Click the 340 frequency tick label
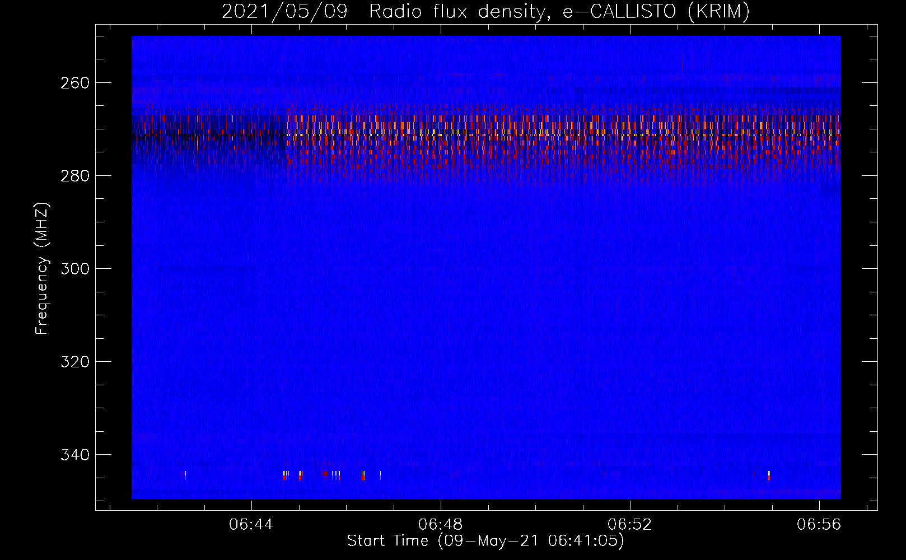Image resolution: width=906 pixels, height=560 pixels. tap(75, 455)
